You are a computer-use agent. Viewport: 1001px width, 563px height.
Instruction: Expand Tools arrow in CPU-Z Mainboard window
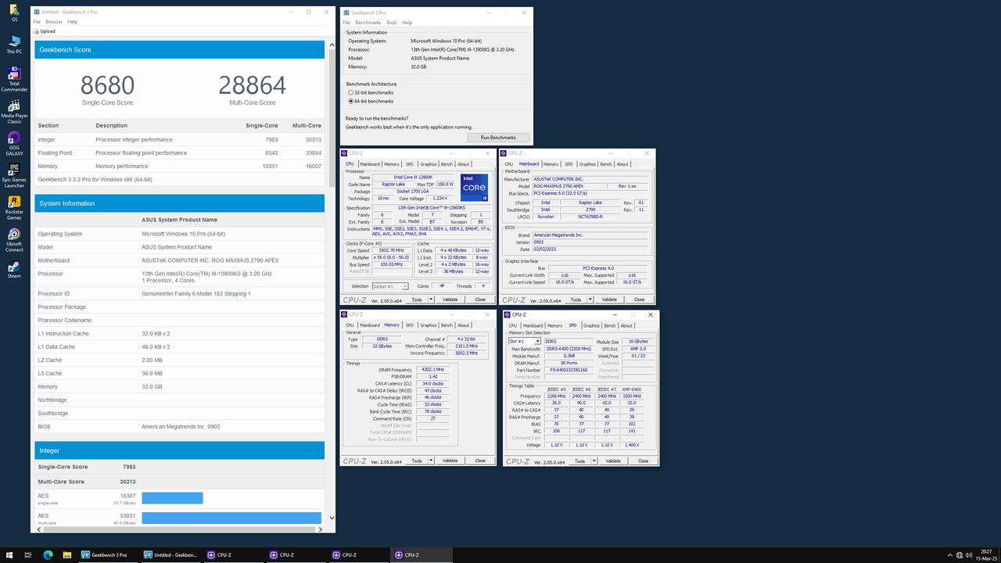coord(589,299)
